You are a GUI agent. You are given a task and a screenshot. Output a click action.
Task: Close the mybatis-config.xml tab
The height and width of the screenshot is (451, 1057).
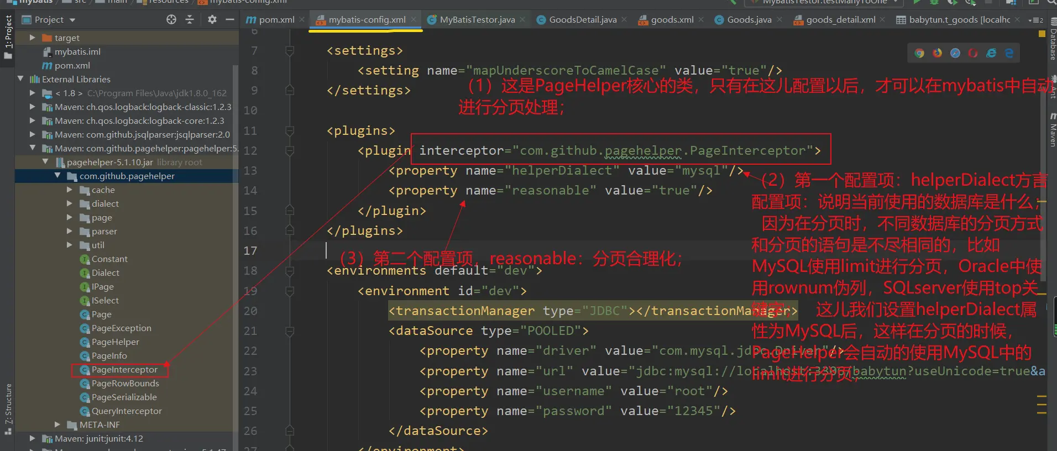(414, 19)
